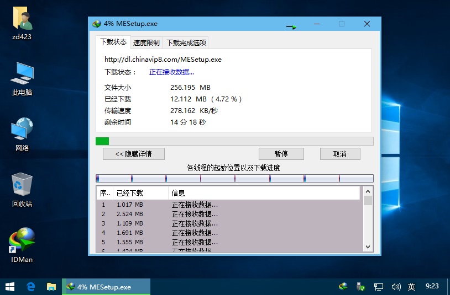
Task: Launch Edge browser from the taskbar
Action: click(x=31, y=287)
